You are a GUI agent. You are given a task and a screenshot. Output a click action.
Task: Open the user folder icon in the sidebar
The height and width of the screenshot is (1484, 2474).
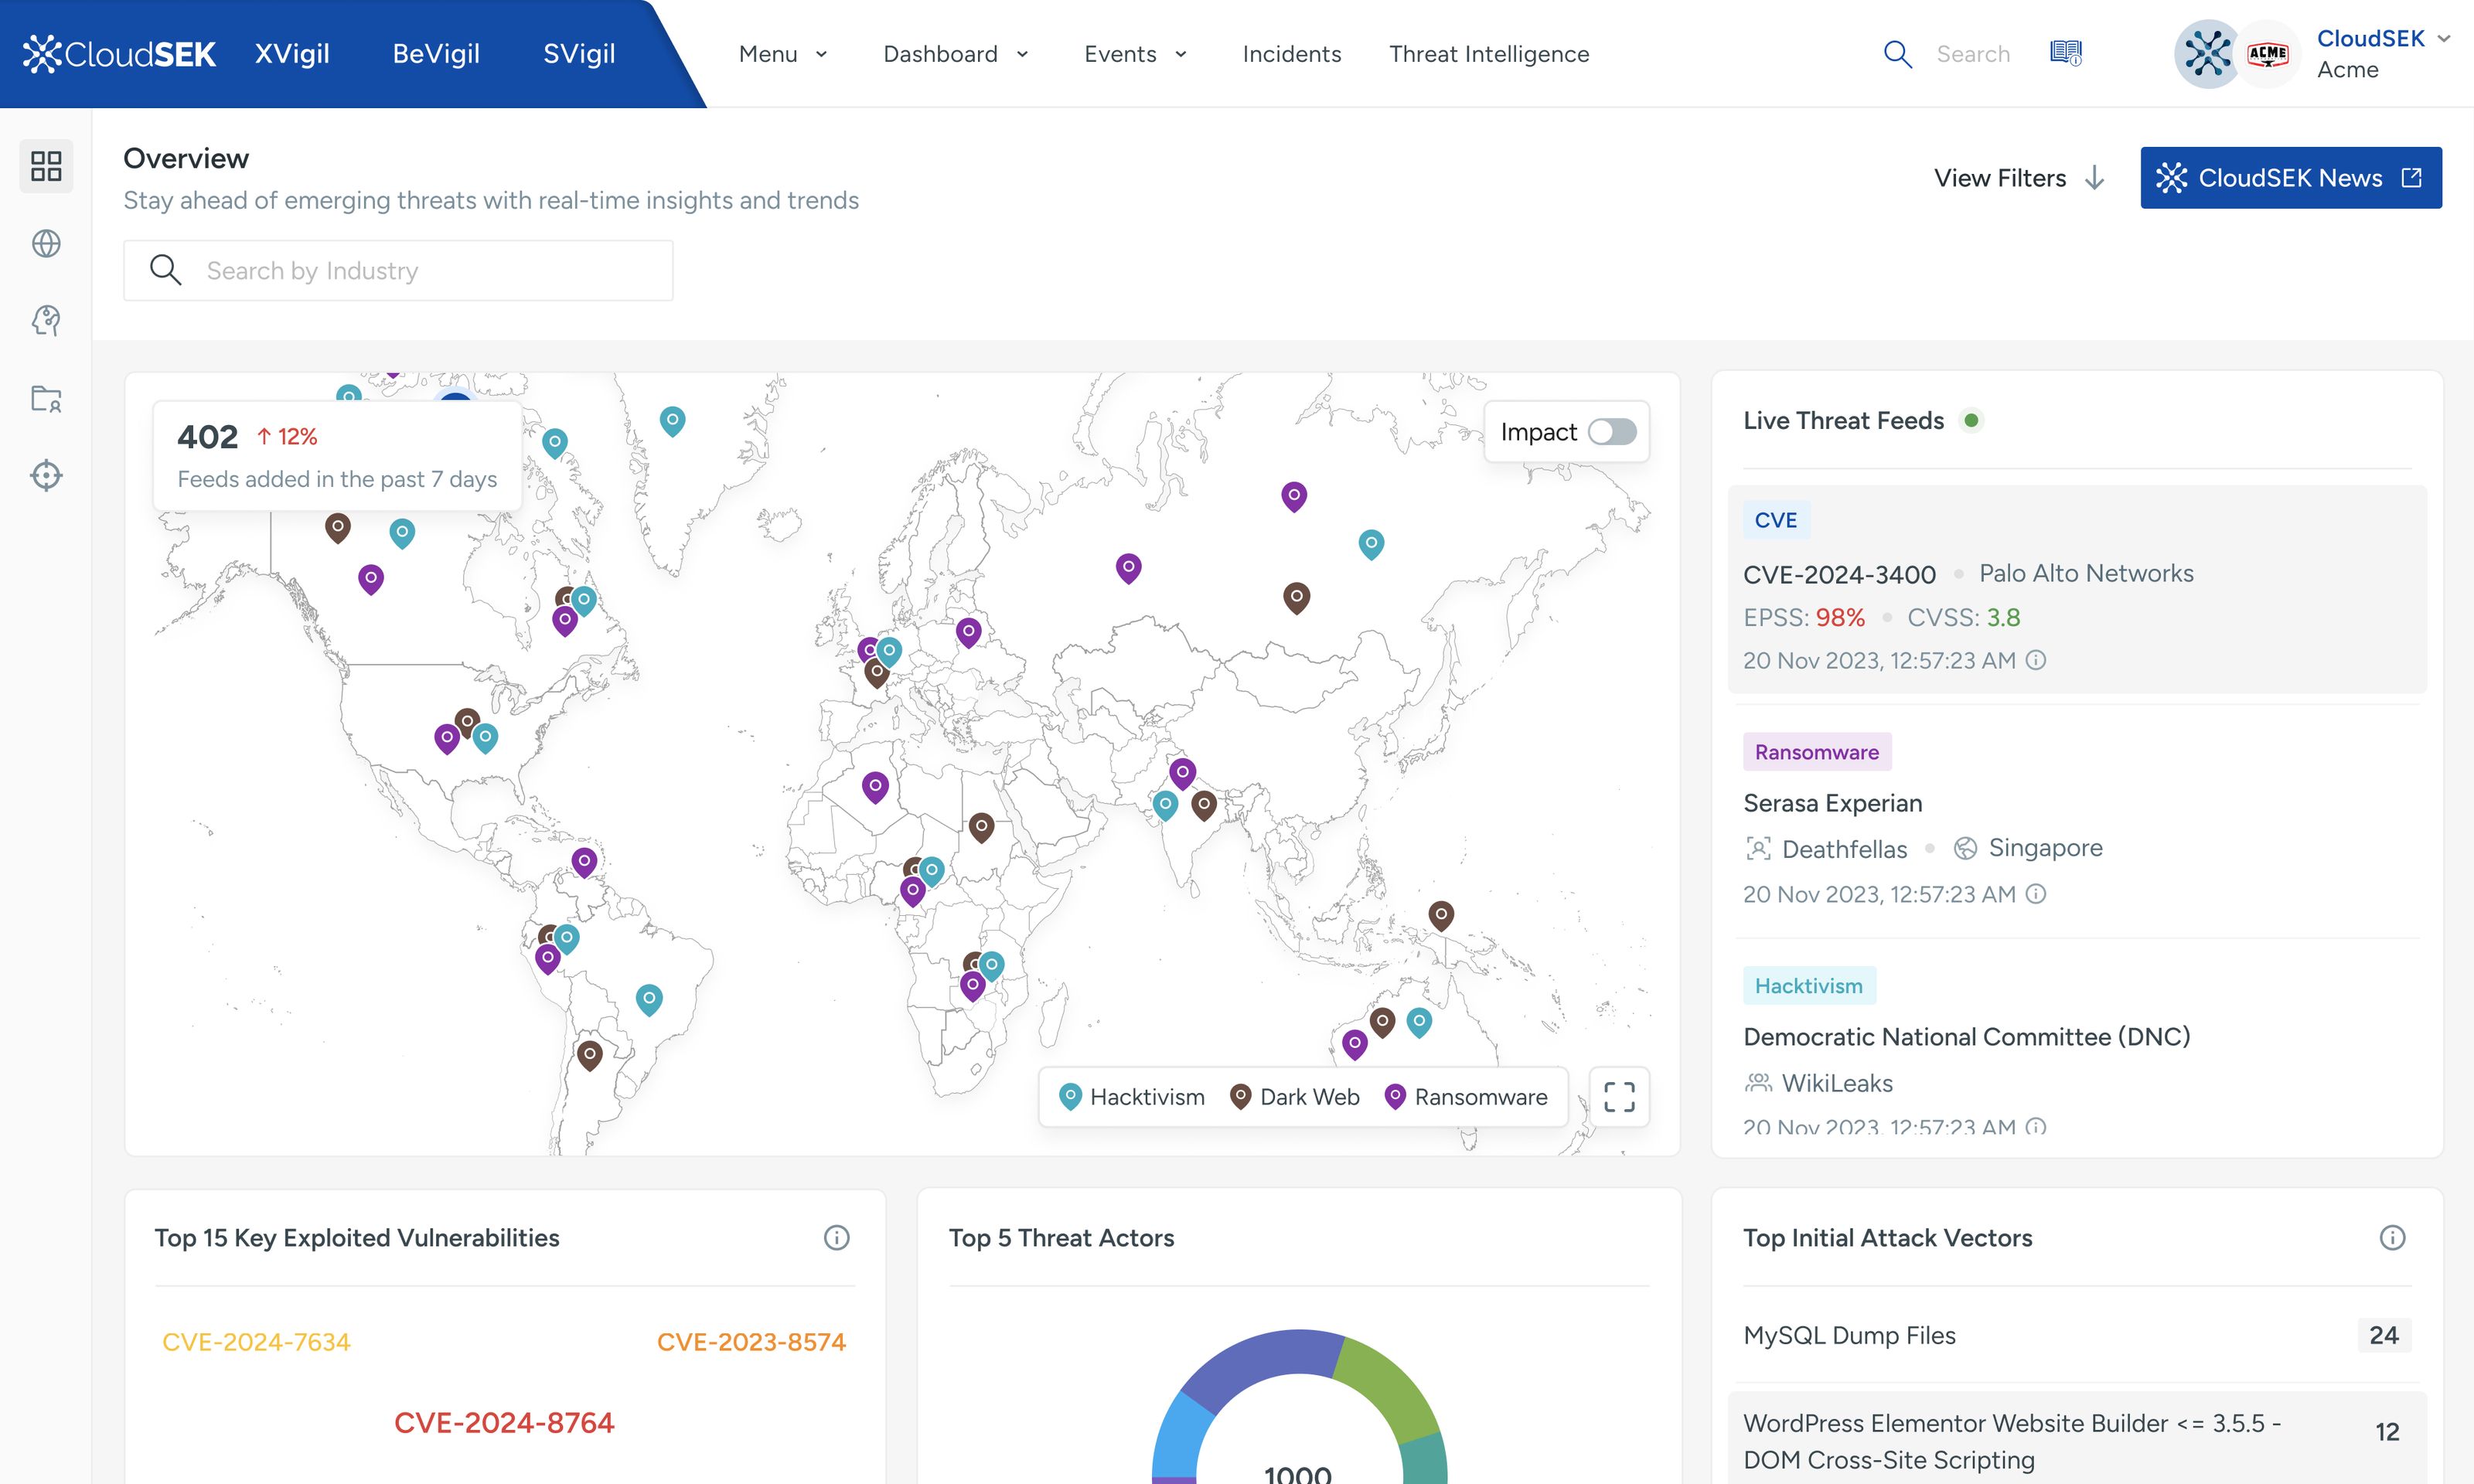(x=46, y=399)
